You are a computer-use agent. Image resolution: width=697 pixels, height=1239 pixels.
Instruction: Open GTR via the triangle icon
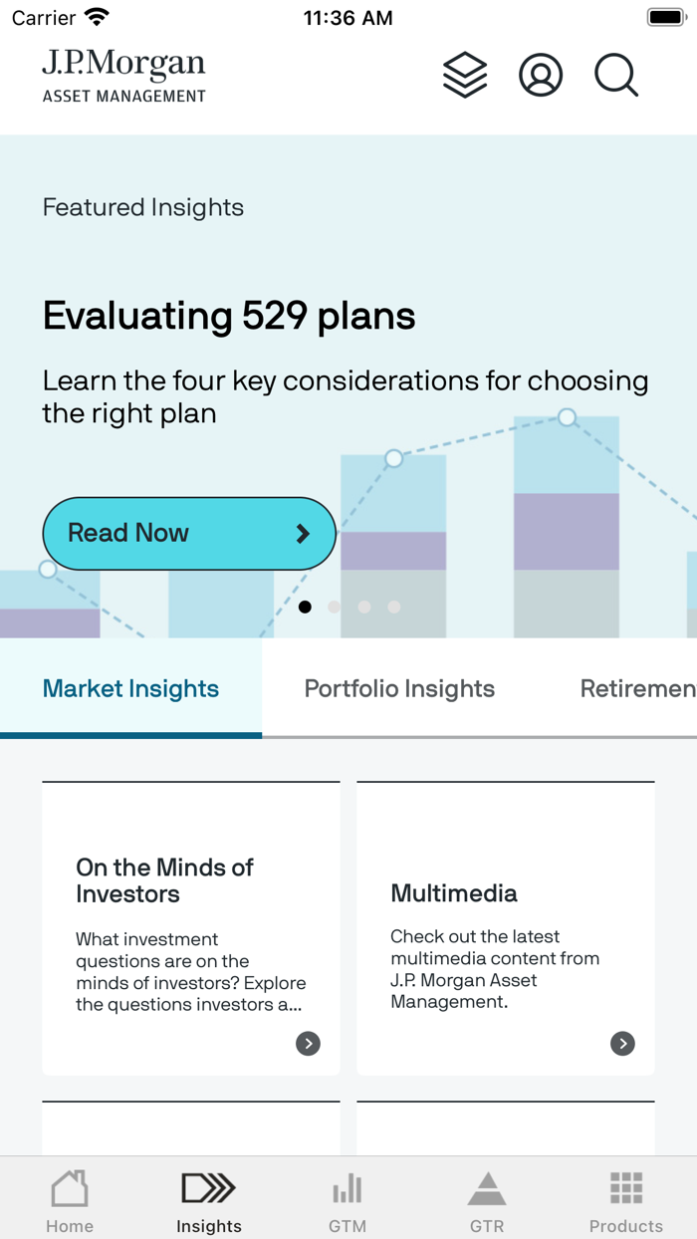tap(487, 1197)
